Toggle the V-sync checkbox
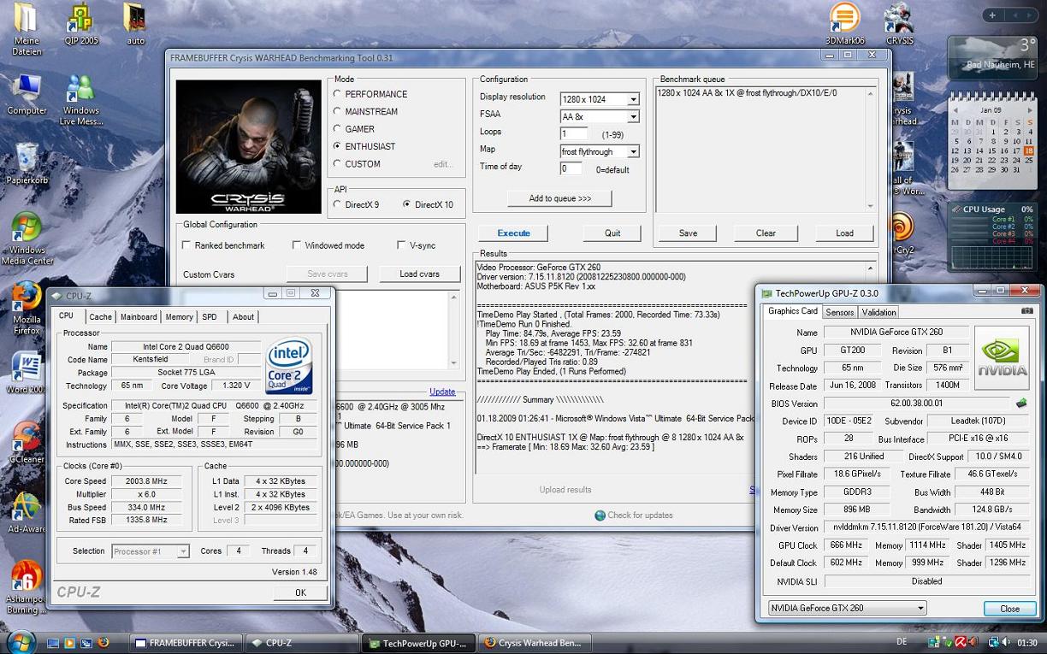This screenshot has height=654, width=1047. (401, 245)
